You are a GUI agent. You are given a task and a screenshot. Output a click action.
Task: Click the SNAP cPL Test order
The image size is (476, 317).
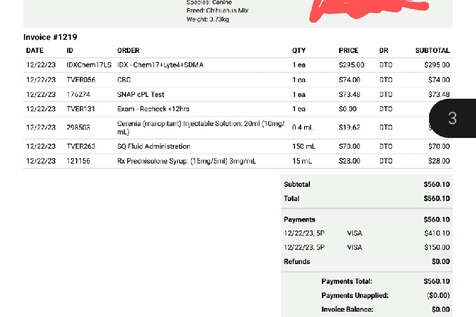[x=140, y=95]
